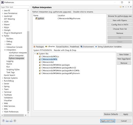Switch to the Packages tab

pyautogui.click(x=39, y=47)
